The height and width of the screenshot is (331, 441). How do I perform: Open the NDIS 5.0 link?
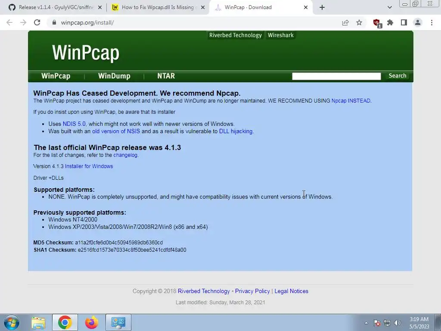point(74,124)
